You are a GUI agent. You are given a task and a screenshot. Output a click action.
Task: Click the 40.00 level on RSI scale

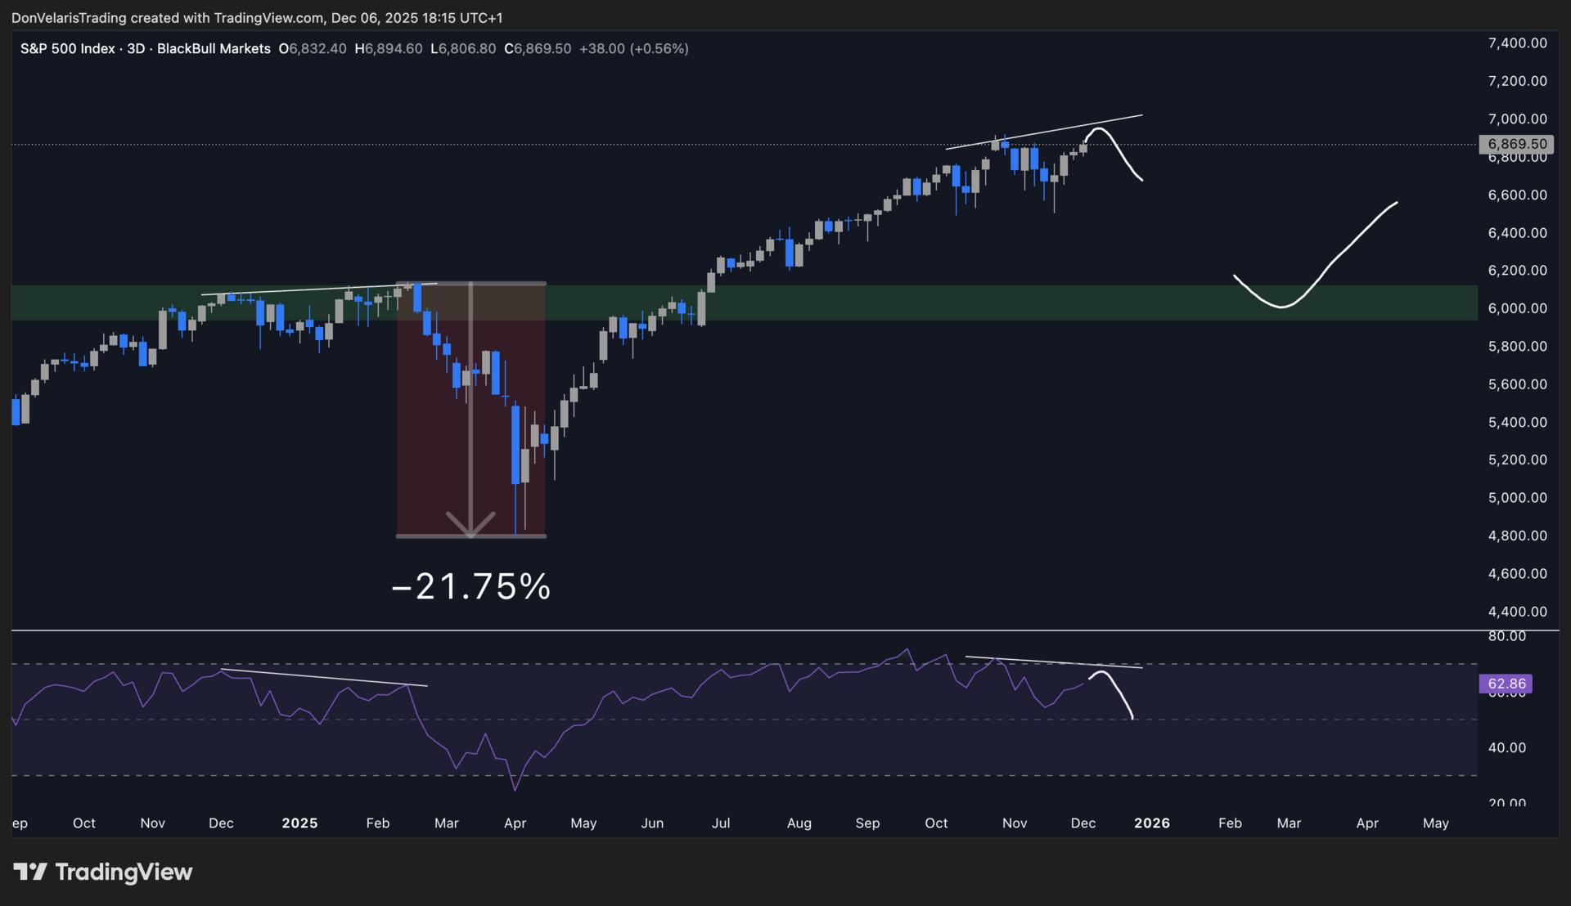click(1506, 747)
